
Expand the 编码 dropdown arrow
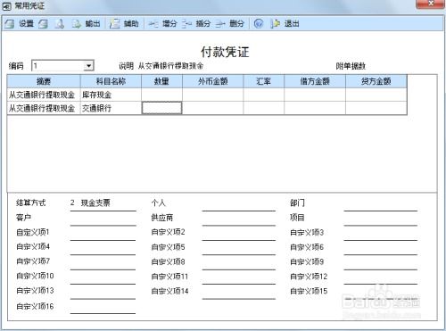pos(88,66)
